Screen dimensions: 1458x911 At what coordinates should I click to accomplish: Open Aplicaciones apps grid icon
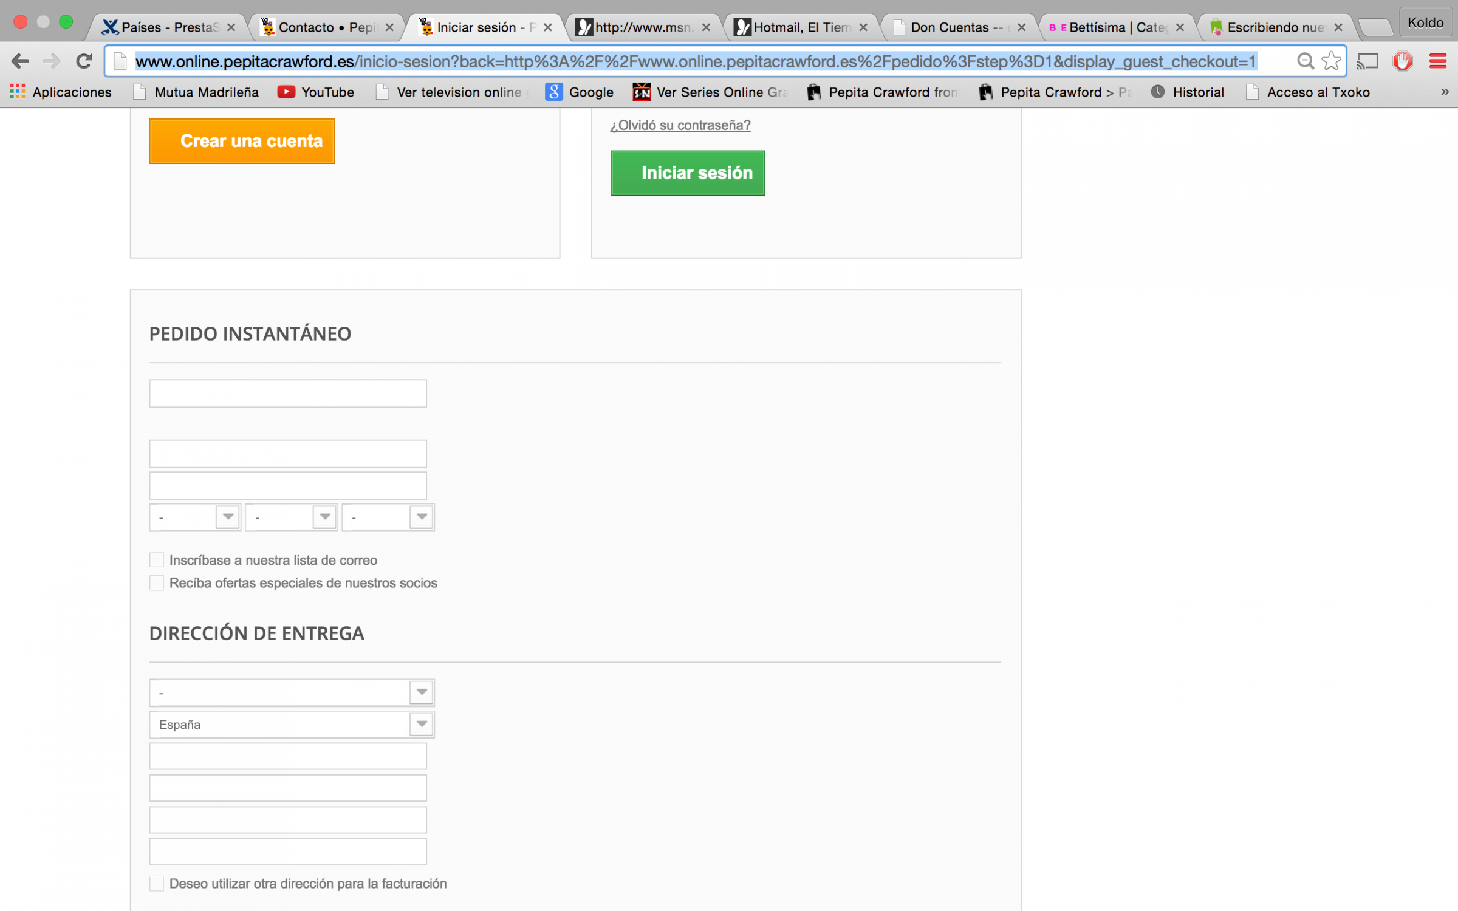(18, 92)
